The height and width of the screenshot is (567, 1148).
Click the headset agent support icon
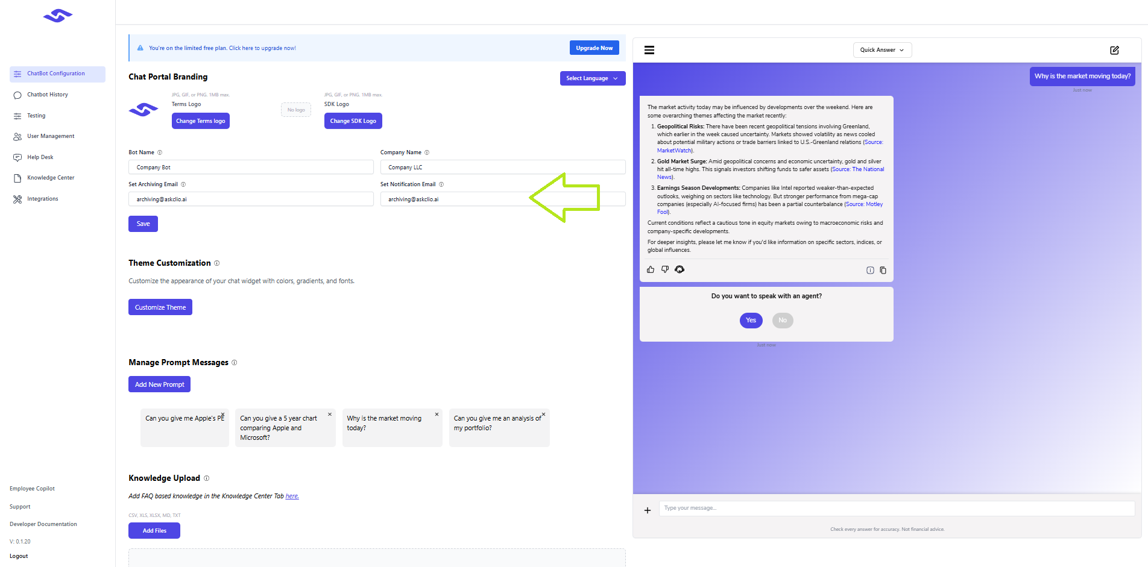pos(680,270)
